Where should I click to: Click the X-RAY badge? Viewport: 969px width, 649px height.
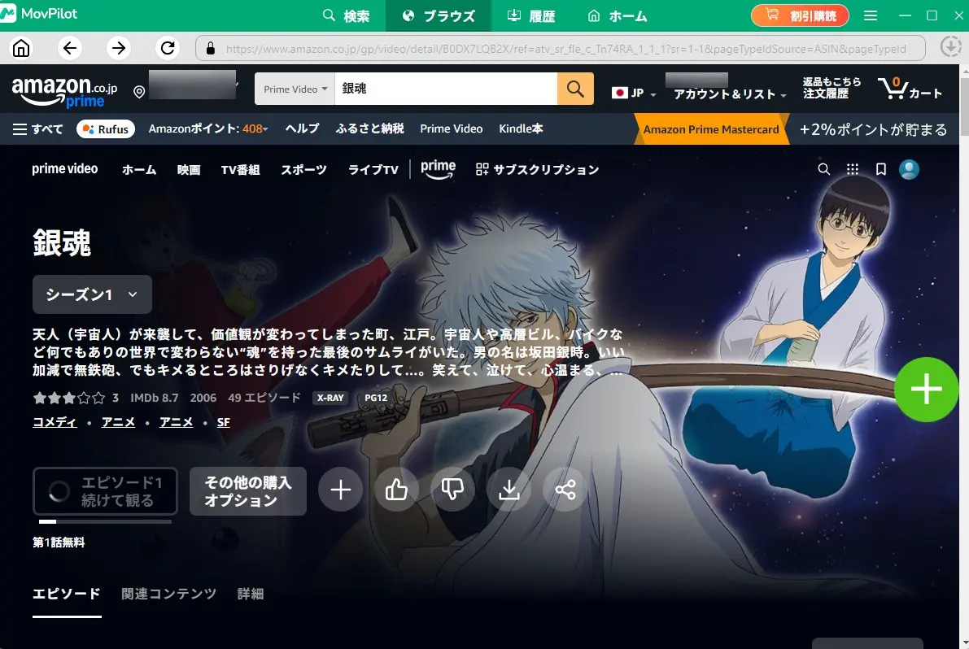coord(330,398)
